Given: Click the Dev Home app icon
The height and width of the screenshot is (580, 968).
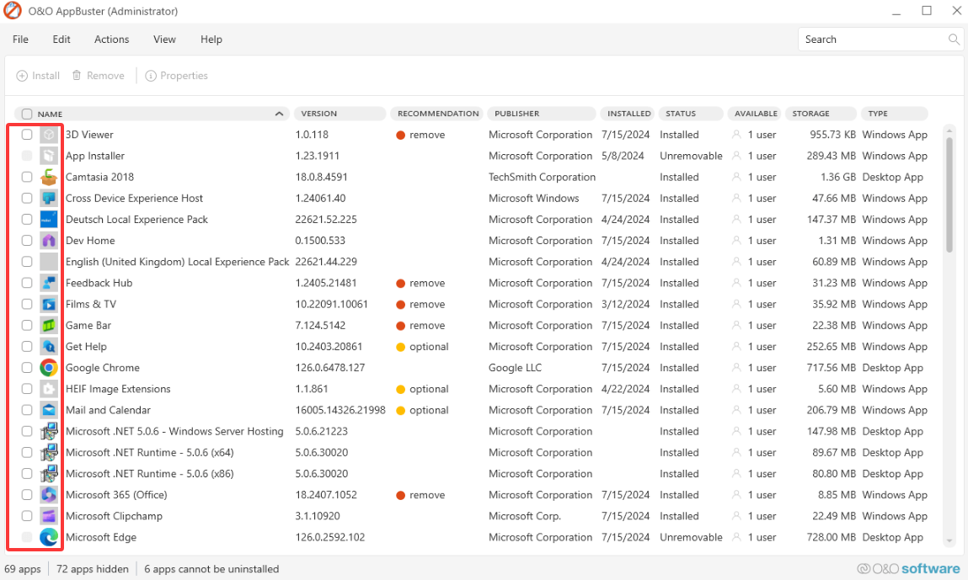Looking at the screenshot, I should (49, 241).
